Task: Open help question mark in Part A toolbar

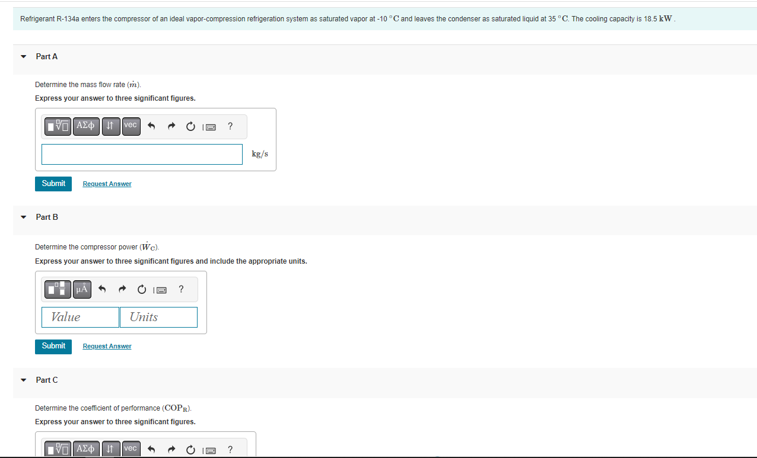Action: point(230,126)
